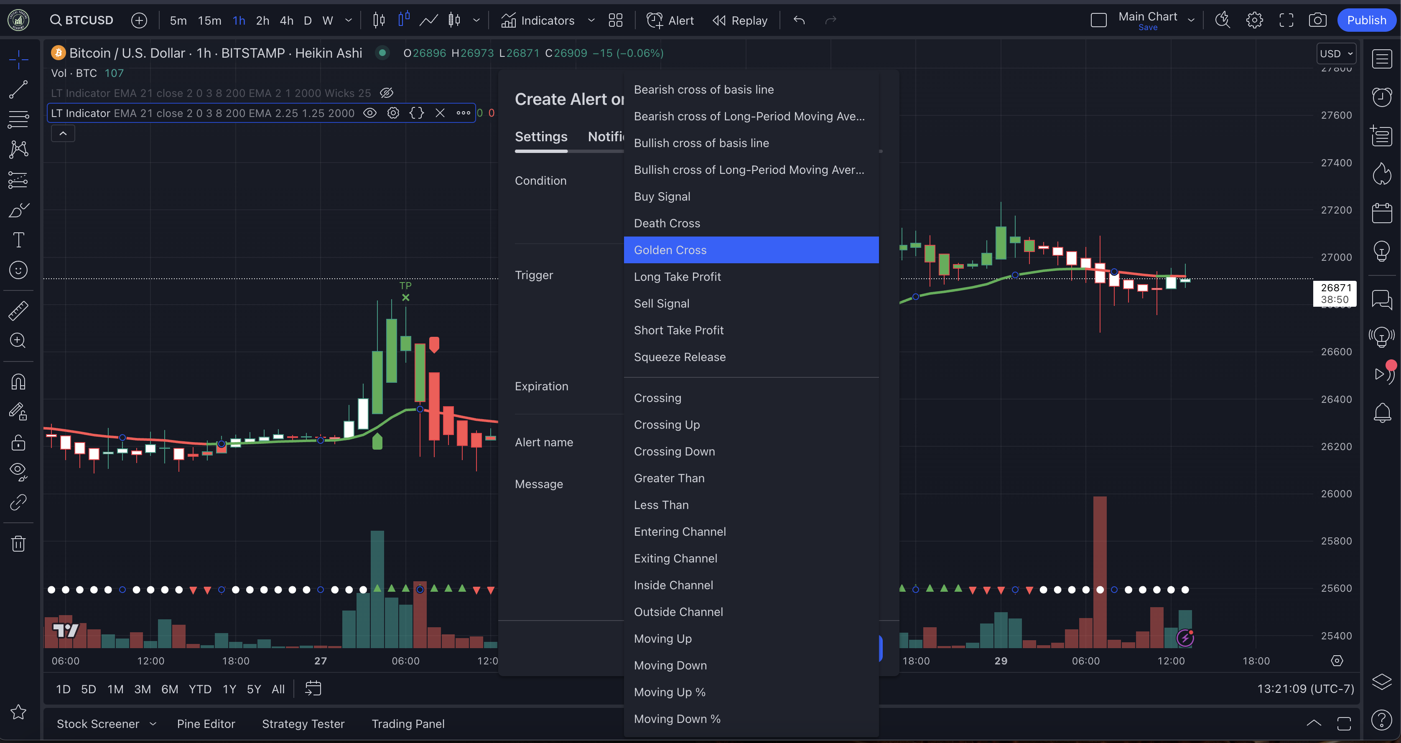Choose Buy Signal from condition list
The height and width of the screenshot is (743, 1401).
pyautogui.click(x=751, y=196)
